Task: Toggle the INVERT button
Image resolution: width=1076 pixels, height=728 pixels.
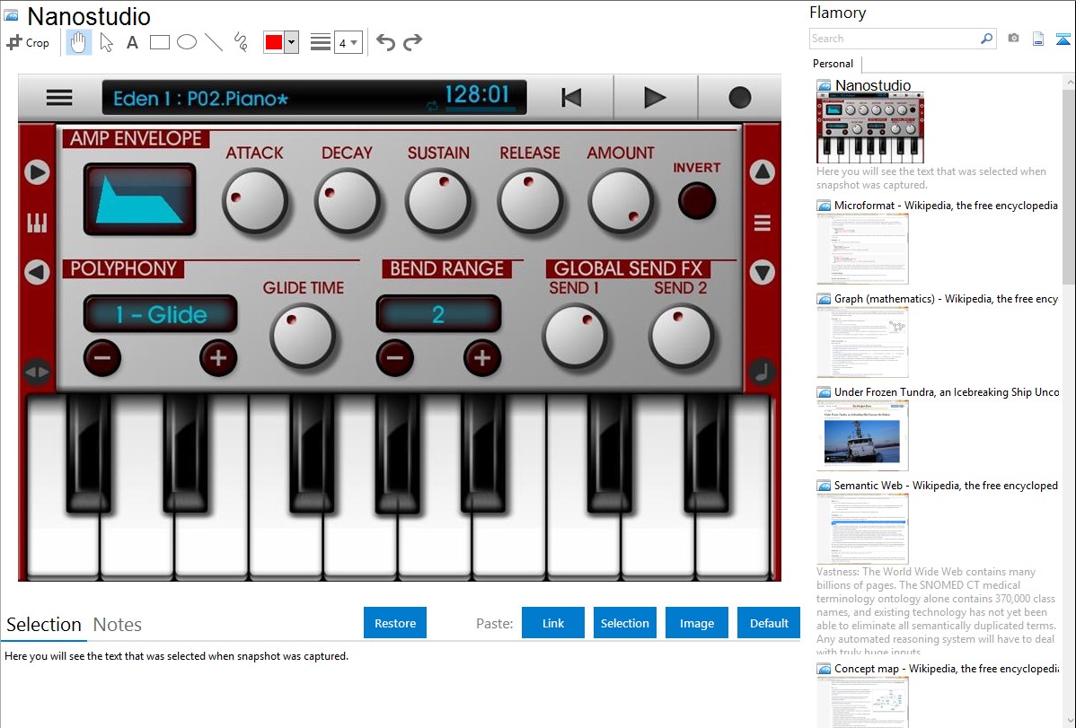Action: click(x=696, y=201)
